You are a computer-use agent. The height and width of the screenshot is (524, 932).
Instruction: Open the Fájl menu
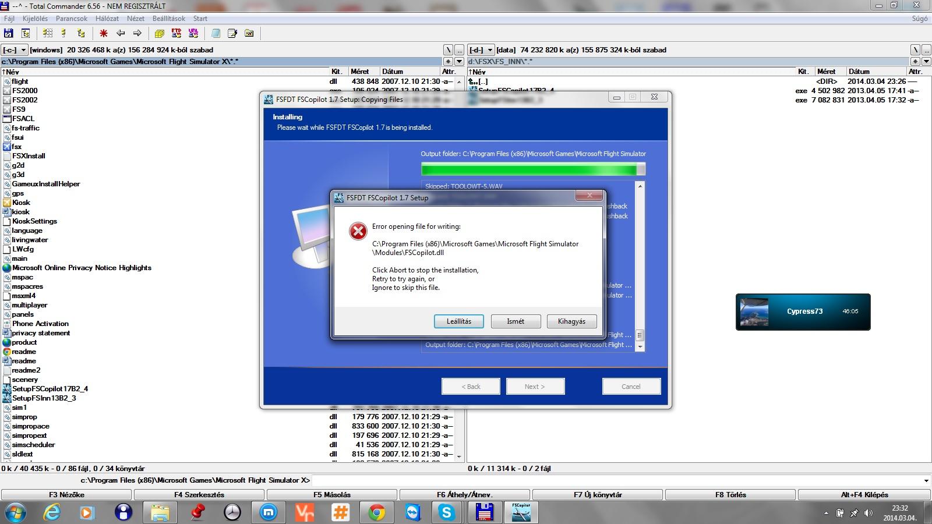[9, 19]
